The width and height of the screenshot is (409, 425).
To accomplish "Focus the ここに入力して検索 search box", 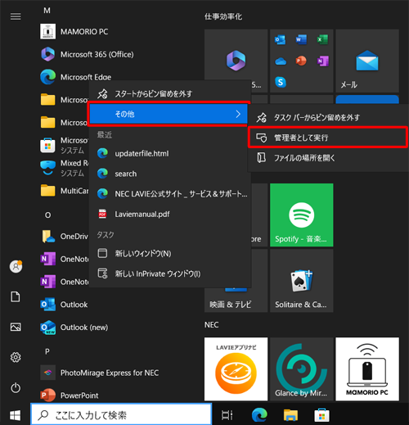I will 121,415.
